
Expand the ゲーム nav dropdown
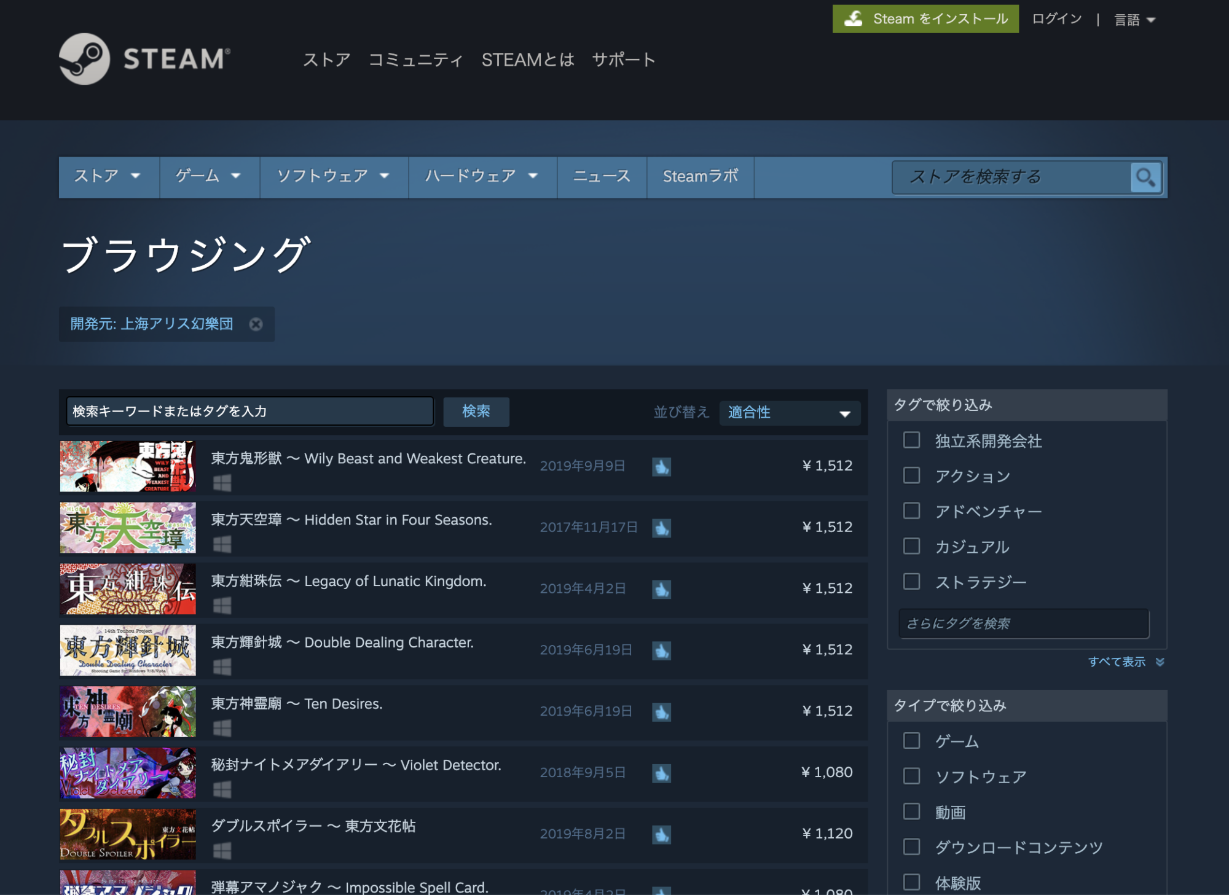pos(210,177)
